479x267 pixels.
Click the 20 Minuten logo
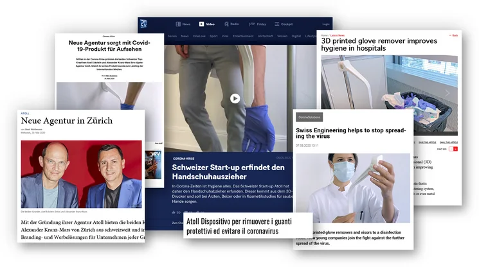coord(144,24)
